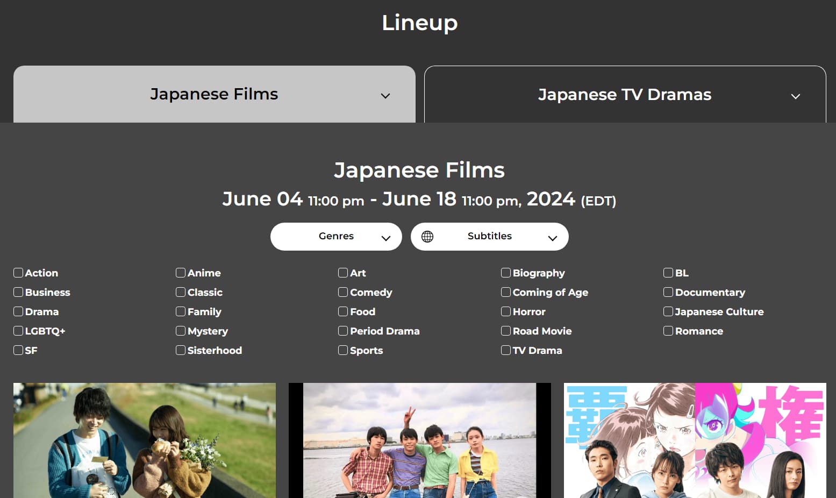The width and height of the screenshot is (836, 498).
Task: Open the film thumbnail of four friends by water
Action: click(x=420, y=440)
